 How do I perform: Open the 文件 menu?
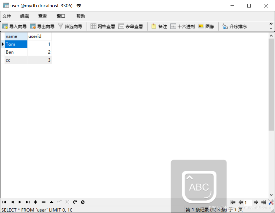(x=7, y=16)
